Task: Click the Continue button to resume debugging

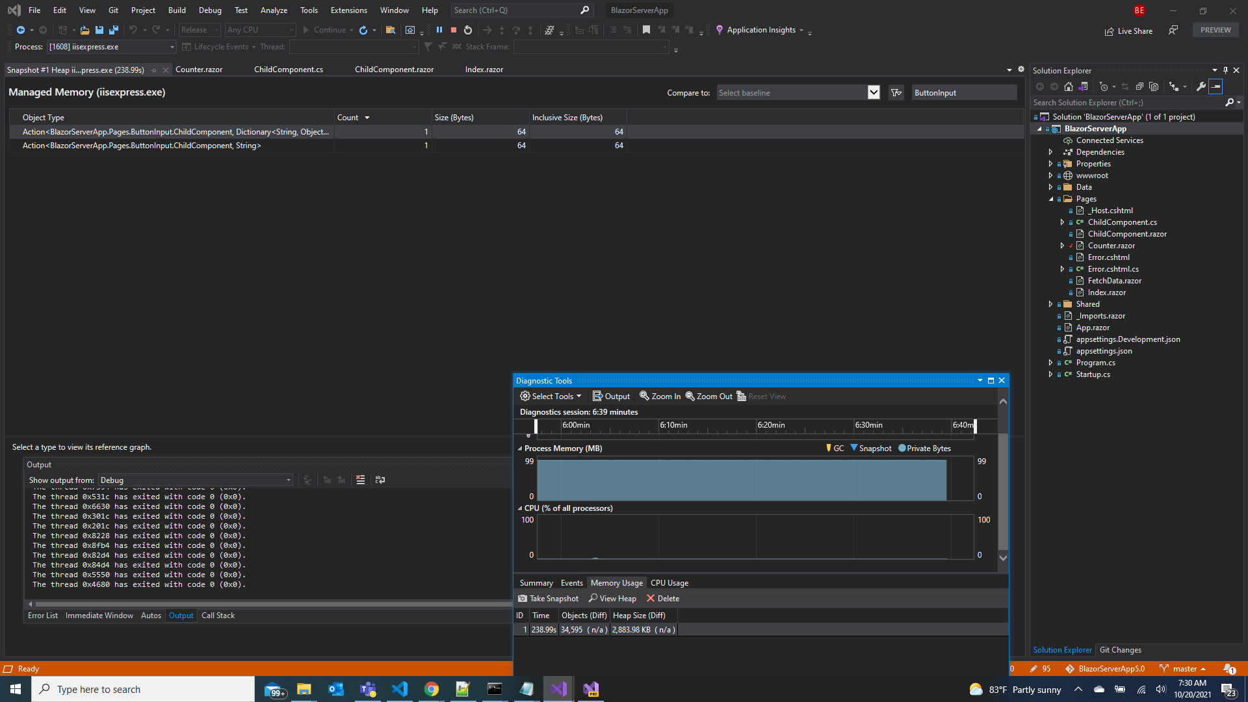Action: 327,30
